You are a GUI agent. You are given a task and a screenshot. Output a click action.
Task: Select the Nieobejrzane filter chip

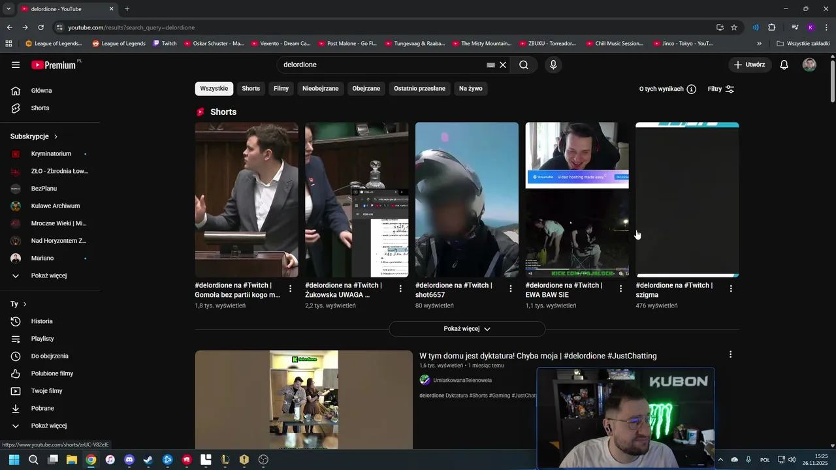pyautogui.click(x=321, y=89)
